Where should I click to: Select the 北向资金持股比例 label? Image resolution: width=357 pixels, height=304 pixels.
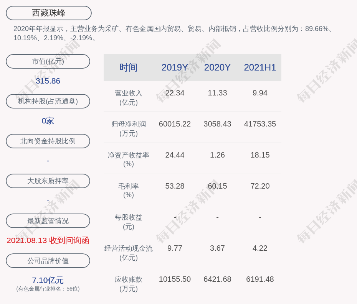point(48,141)
